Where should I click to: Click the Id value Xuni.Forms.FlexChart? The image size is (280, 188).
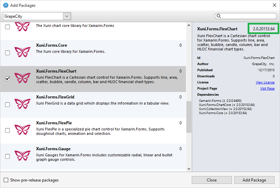click(x=259, y=58)
